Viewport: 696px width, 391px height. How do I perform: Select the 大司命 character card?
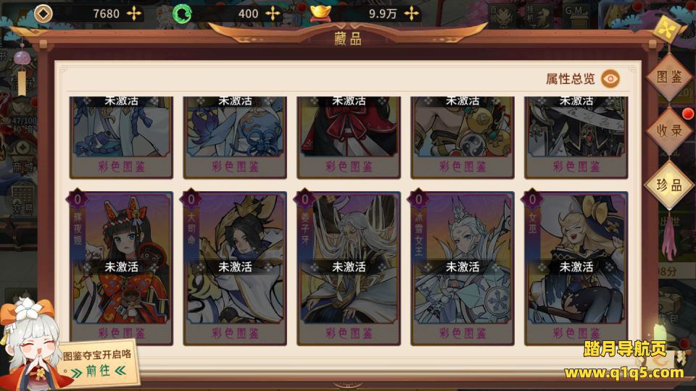pos(235,268)
